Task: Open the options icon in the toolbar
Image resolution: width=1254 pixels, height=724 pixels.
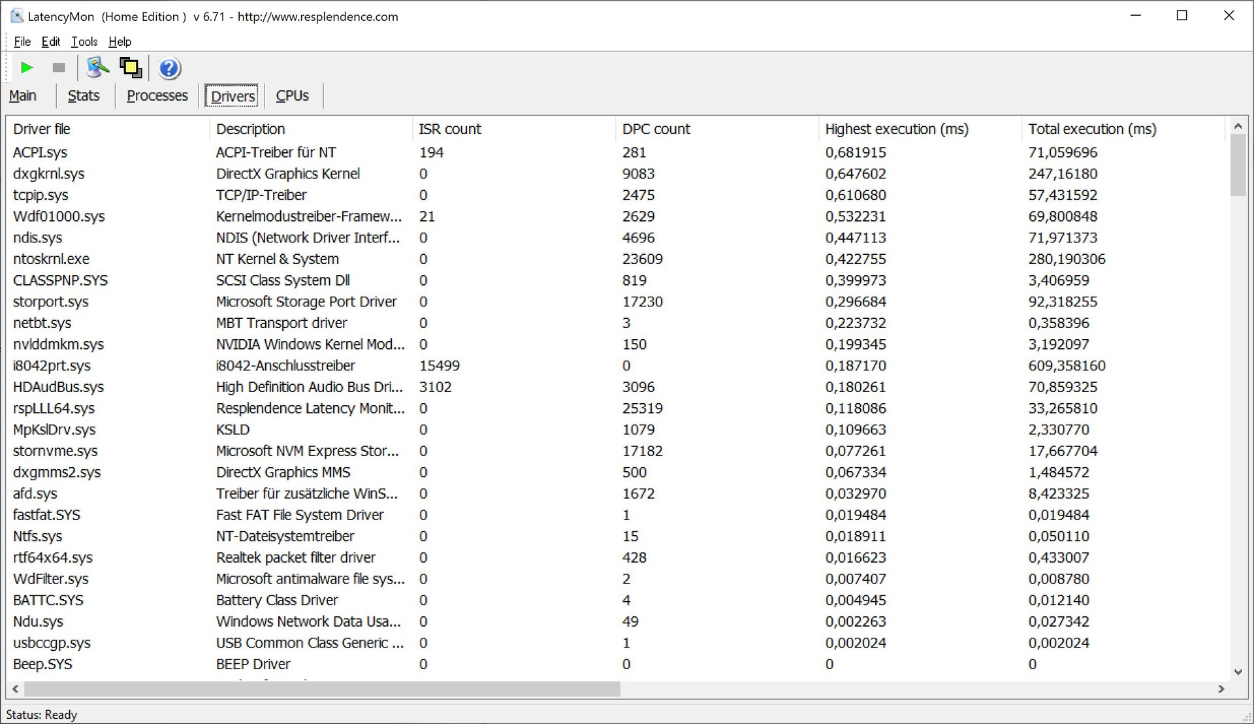Action: [x=97, y=67]
